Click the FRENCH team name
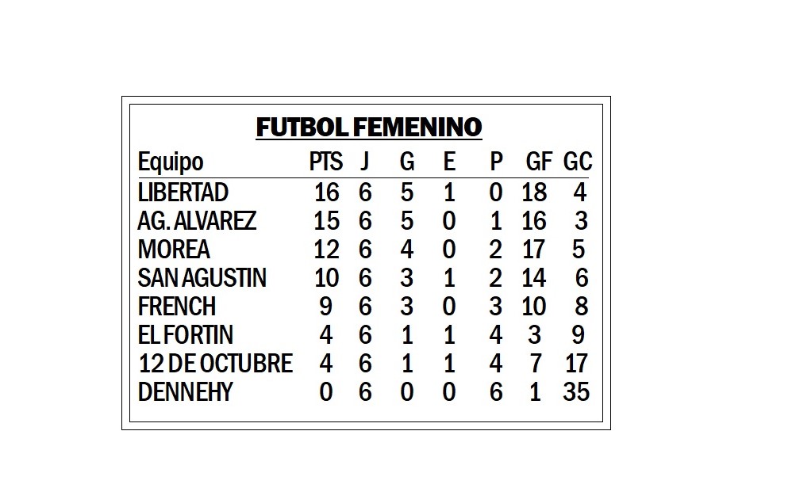This screenshot has height=492, width=792. coord(177,307)
